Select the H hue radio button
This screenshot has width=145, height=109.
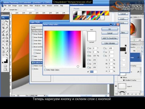point(88,48)
